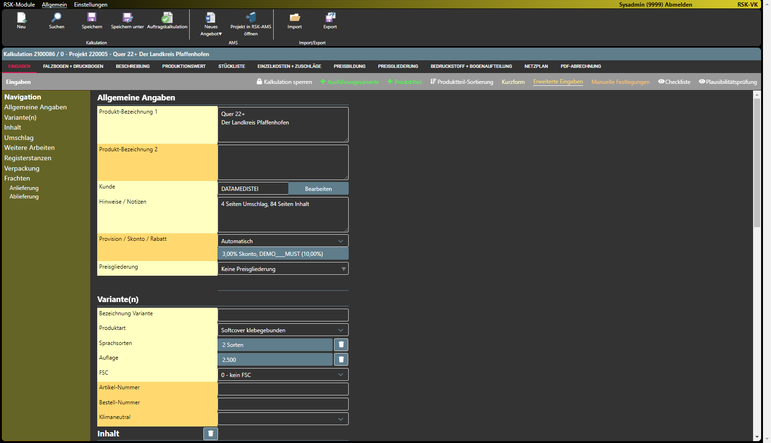771x443 pixels.
Task: Switch to BEDRUCKSTOFF + BOGENAUFTEILUNG tab
Action: click(471, 66)
